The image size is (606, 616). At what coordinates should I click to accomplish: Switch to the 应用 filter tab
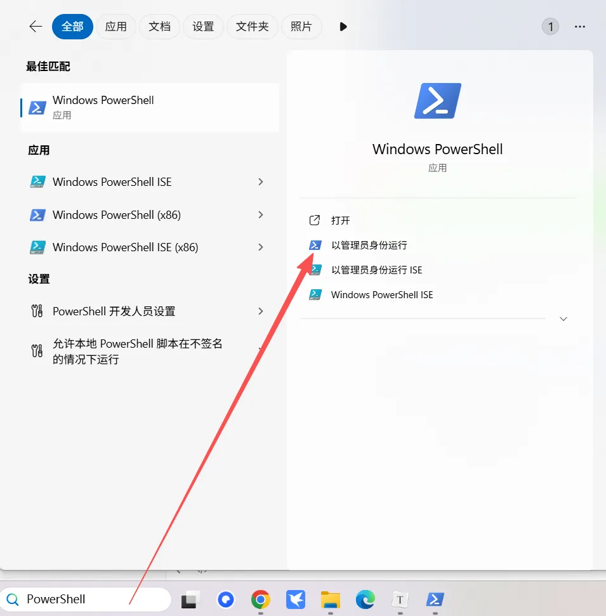point(116,27)
